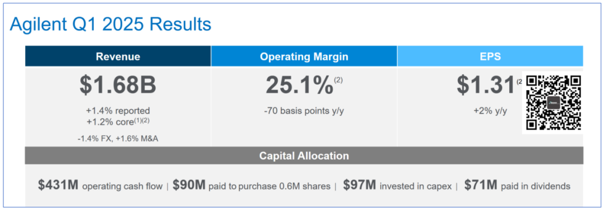The image size is (603, 210).
Task: Click the $71M paid in dividends value
Action: (x=481, y=185)
